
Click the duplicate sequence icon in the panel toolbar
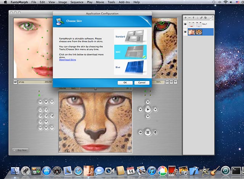pos(205,18)
